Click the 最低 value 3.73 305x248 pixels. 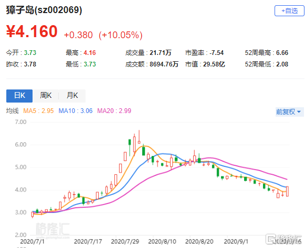coord(90,64)
